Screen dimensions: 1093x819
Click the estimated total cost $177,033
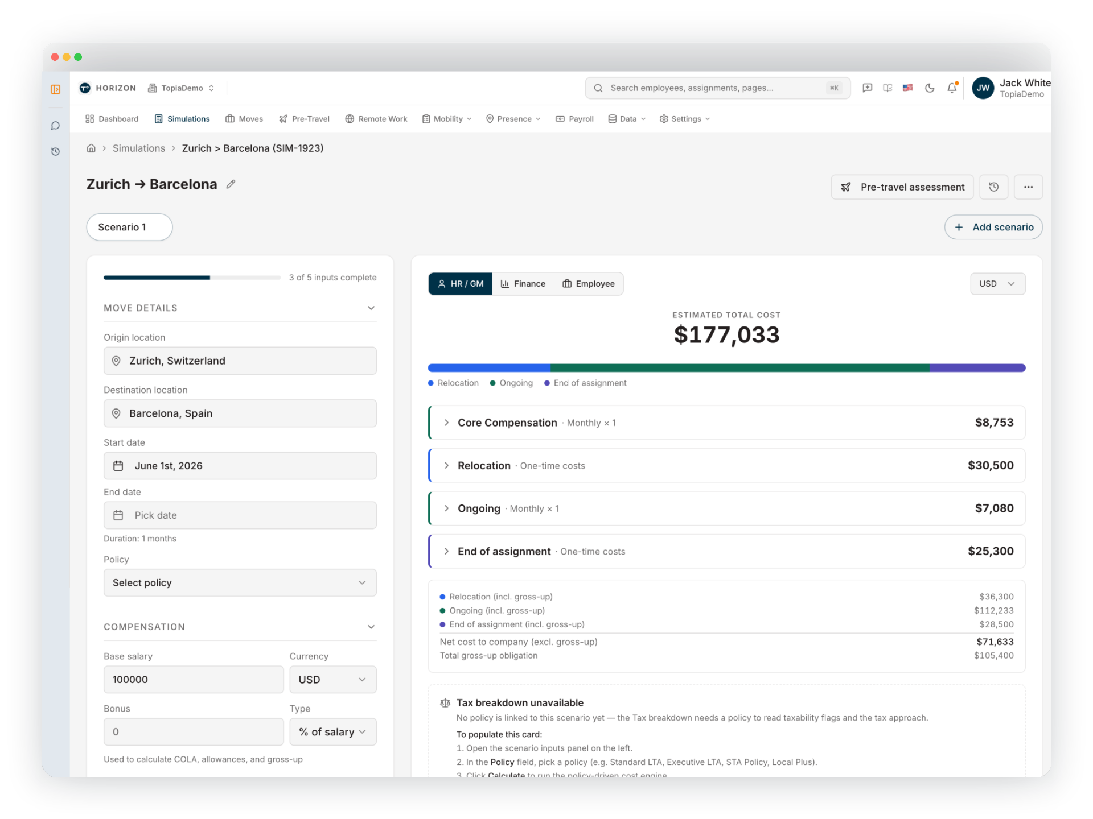pos(726,335)
